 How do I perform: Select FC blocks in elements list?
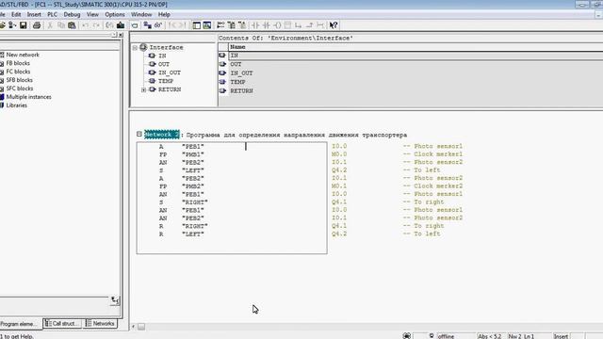coord(18,72)
